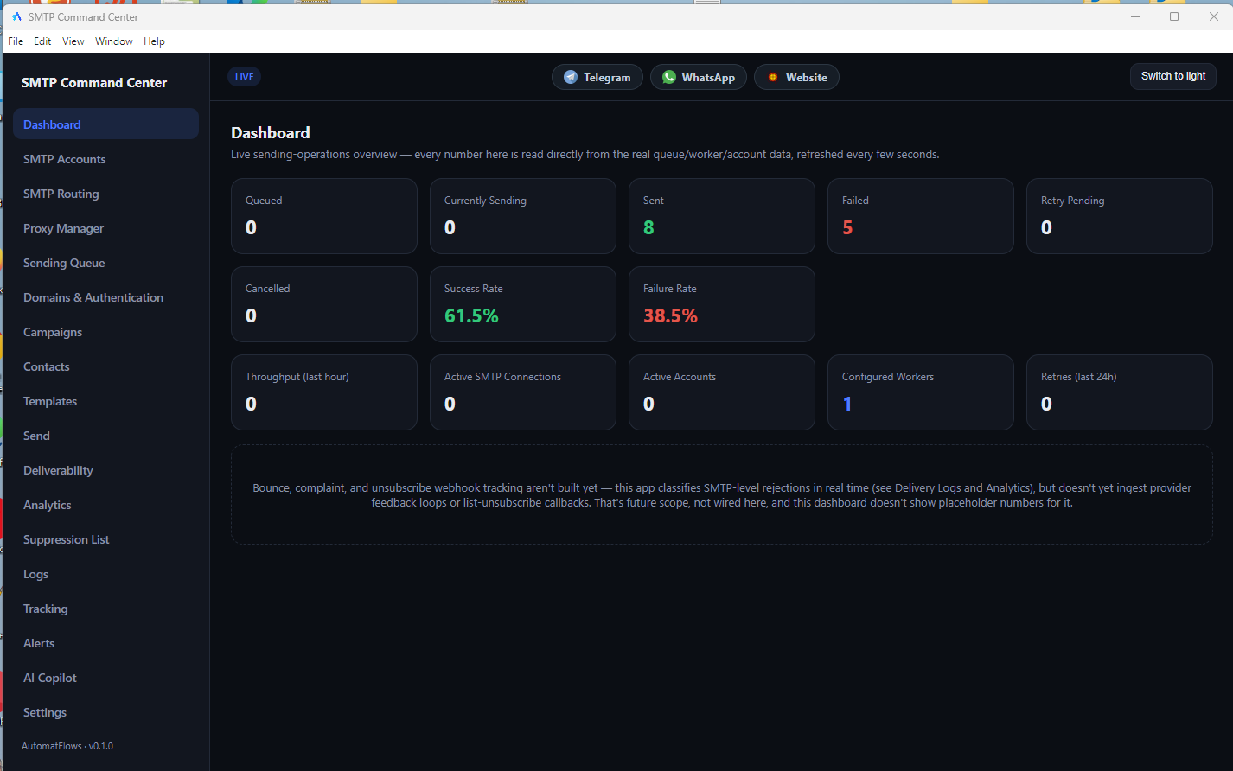
Task: View Logs from the sidebar
Action: click(105, 574)
